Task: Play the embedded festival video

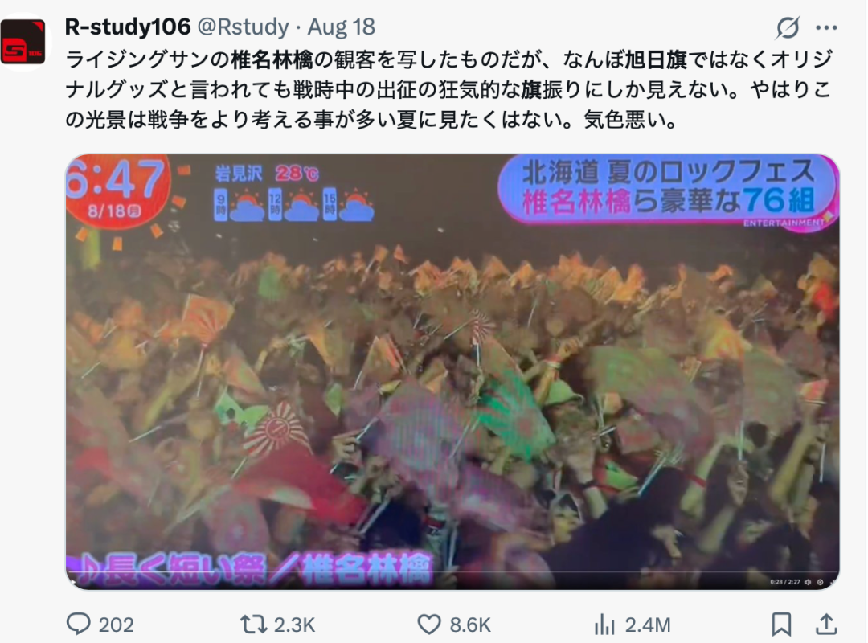Action: pyautogui.click(x=452, y=371)
